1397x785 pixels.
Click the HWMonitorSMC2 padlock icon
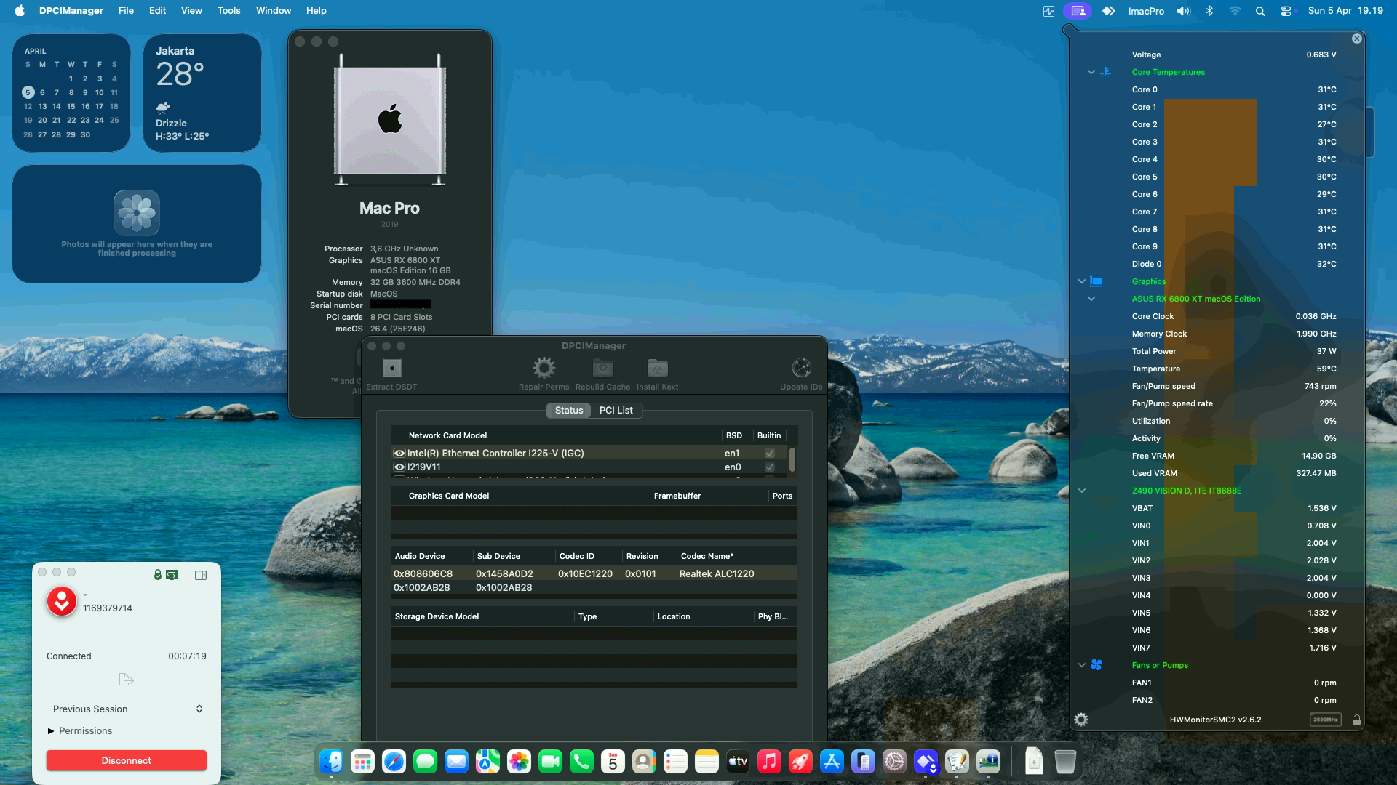pyautogui.click(x=1356, y=720)
